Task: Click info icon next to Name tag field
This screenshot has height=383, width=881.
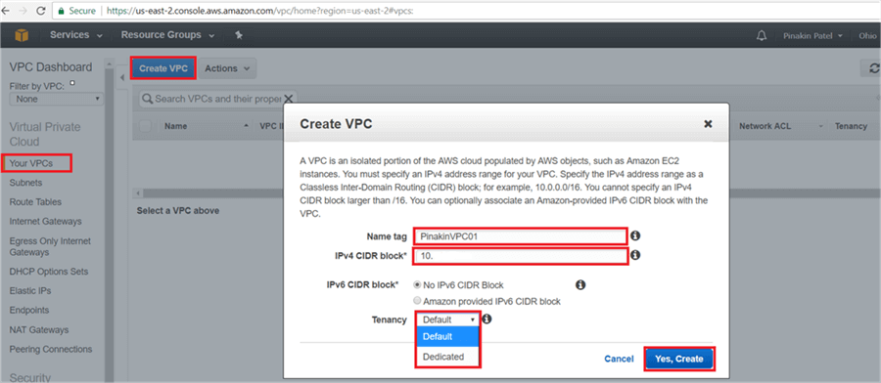Action: pyautogui.click(x=635, y=235)
